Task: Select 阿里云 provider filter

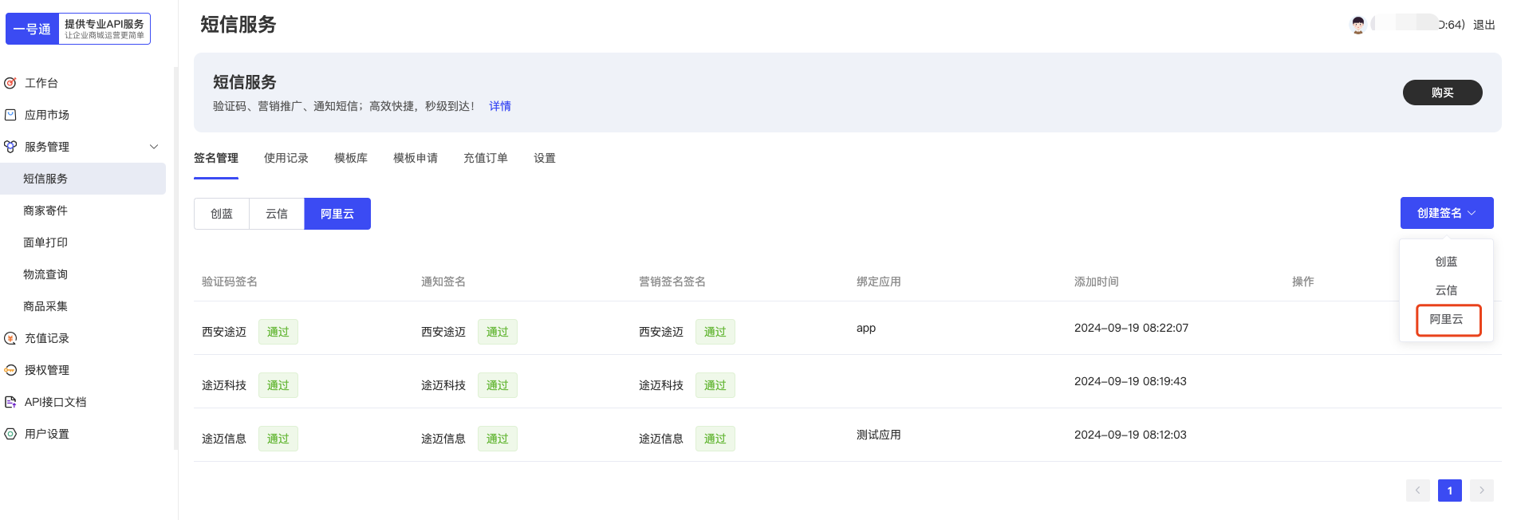Action: coord(337,214)
